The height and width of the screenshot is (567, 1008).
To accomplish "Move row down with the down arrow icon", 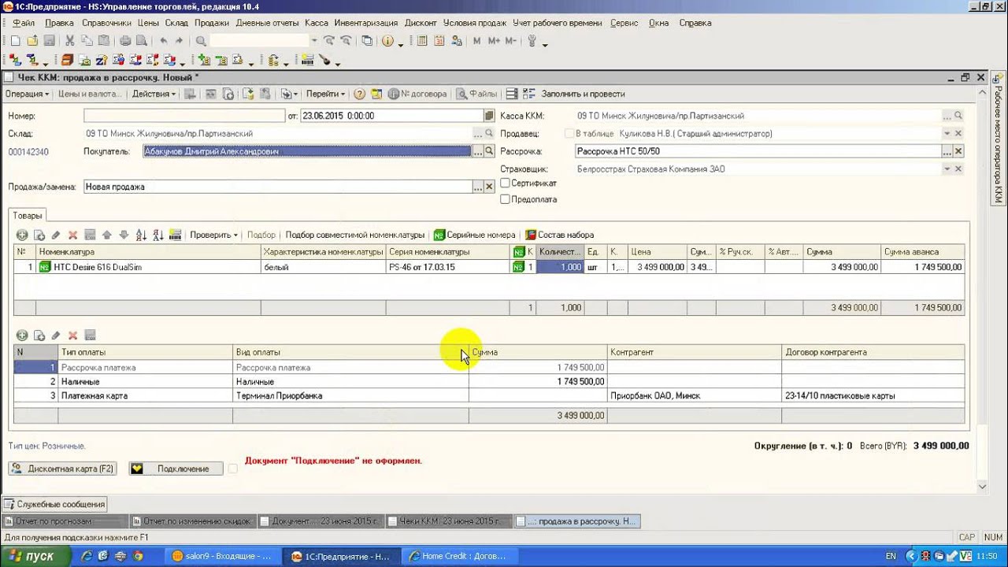I will pyautogui.click(x=124, y=235).
